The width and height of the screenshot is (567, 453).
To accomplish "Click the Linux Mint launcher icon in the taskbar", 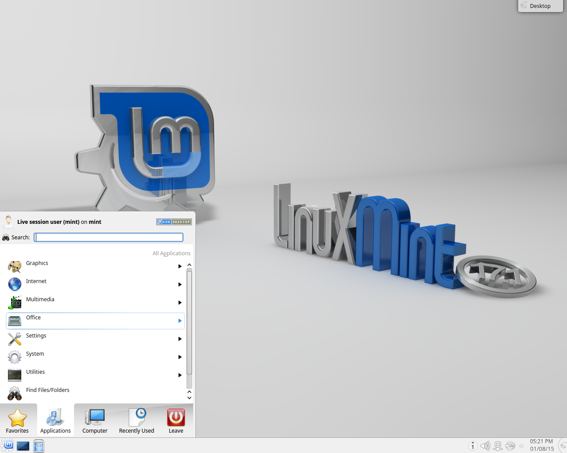I will [x=8, y=445].
